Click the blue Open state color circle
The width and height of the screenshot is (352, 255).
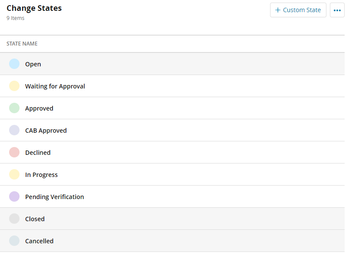pos(14,64)
